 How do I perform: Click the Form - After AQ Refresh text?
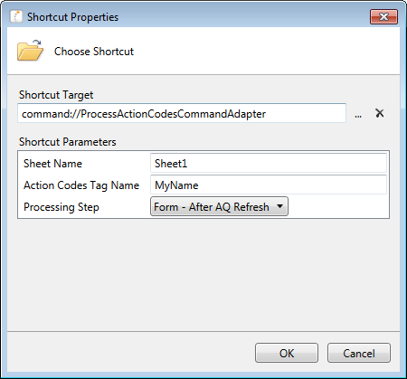212,207
